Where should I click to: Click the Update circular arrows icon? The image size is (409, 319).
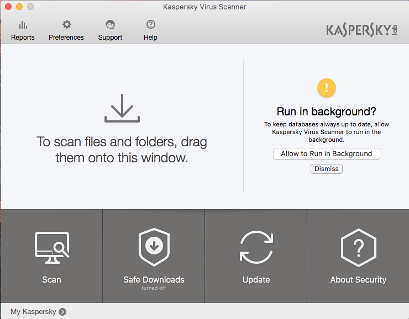pyautogui.click(x=256, y=247)
